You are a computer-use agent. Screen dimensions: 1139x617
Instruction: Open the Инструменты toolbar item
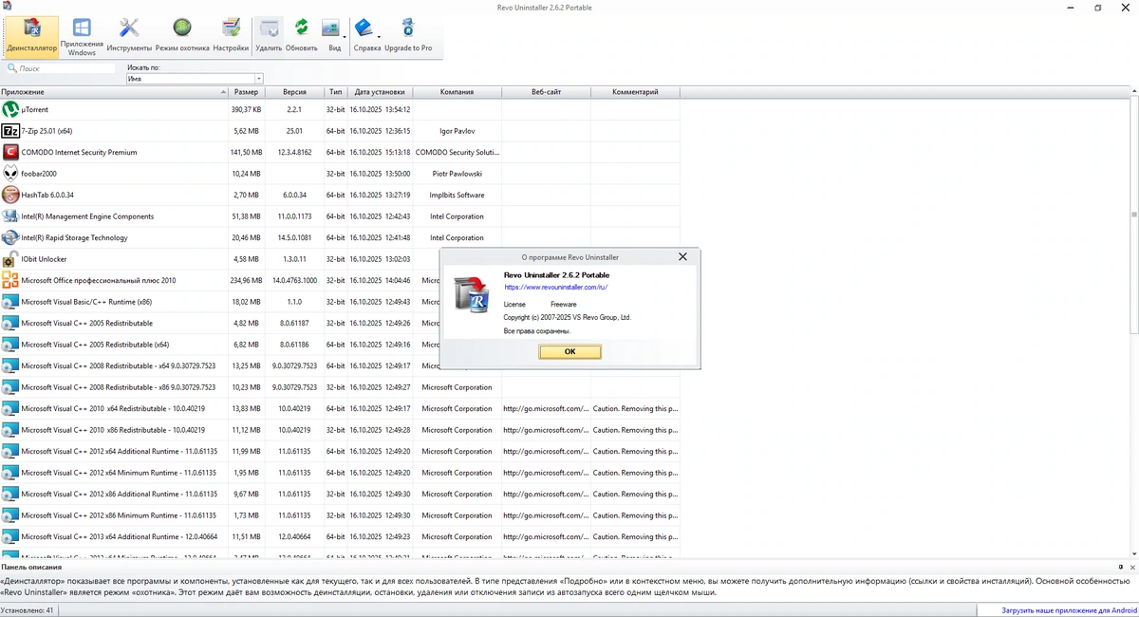tap(129, 35)
